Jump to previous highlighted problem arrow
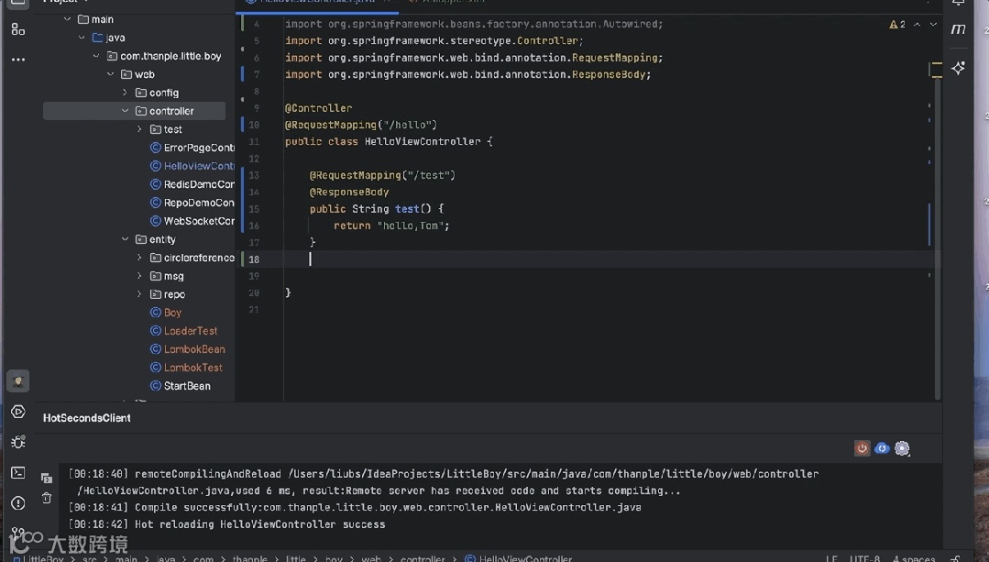 pyautogui.click(x=918, y=25)
